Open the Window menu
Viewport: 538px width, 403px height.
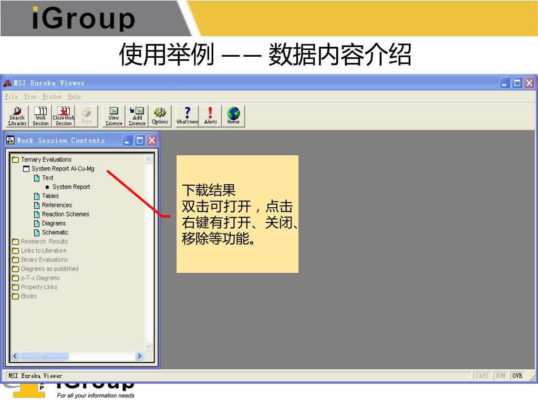coord(52,97)
